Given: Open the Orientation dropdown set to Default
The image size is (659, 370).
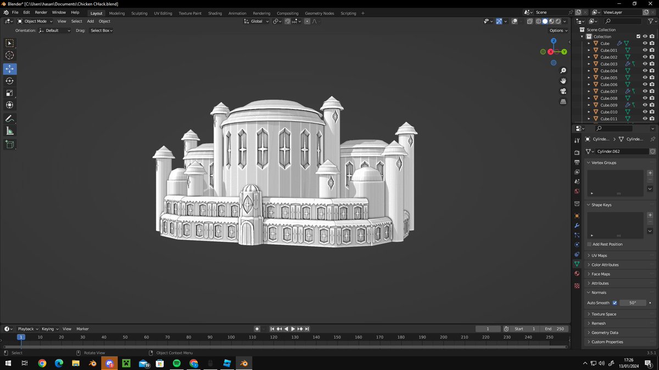Looking at the screenshot, I should [53, 30].
